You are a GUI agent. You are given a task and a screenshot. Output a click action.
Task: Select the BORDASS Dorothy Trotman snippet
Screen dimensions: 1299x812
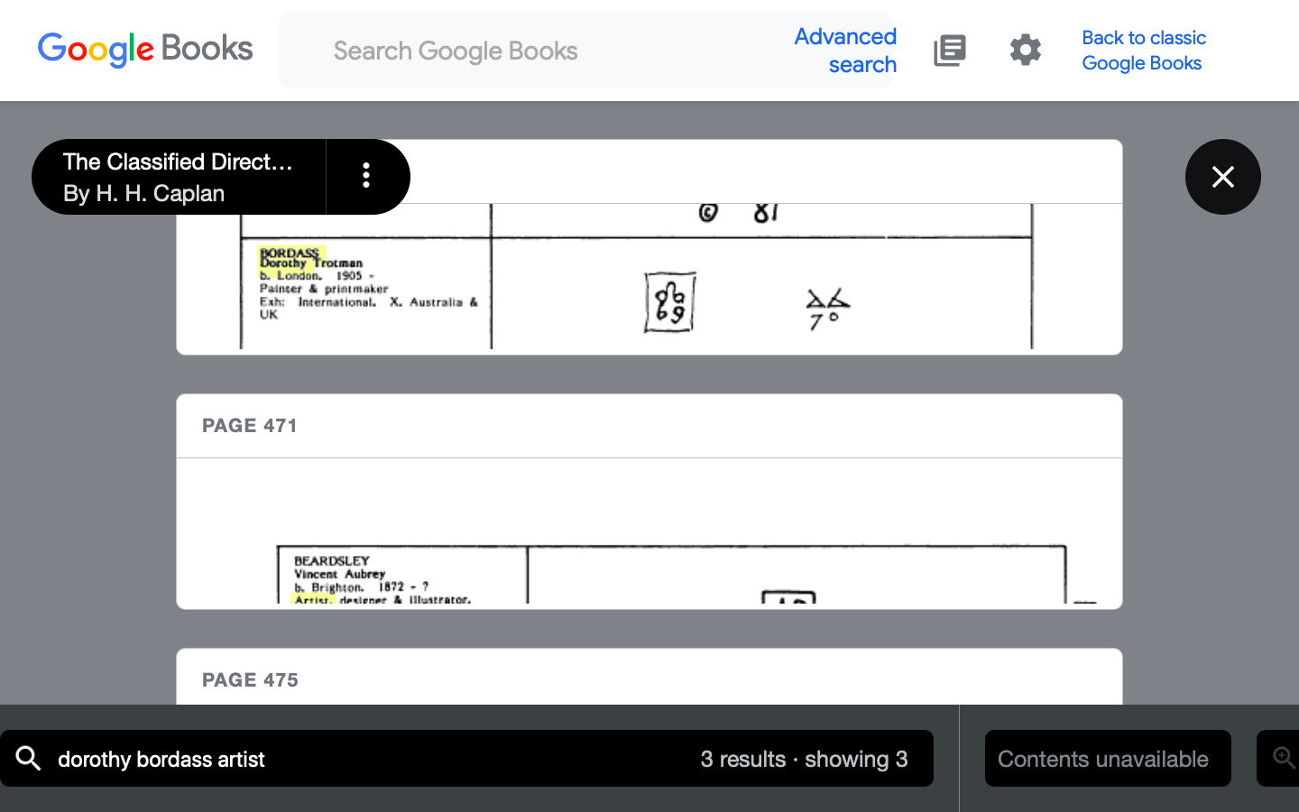click(x=365, y=284)
